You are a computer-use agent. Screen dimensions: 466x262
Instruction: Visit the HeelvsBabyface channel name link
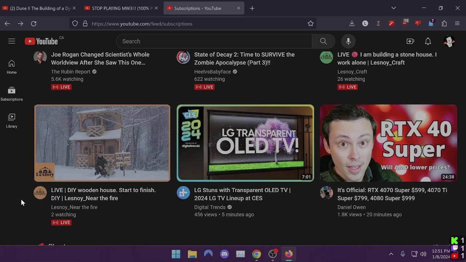pyautogui.click(x=213, y=72)
